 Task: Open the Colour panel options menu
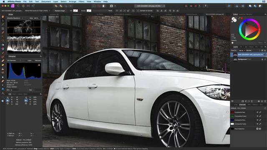(x=265, y=15)
